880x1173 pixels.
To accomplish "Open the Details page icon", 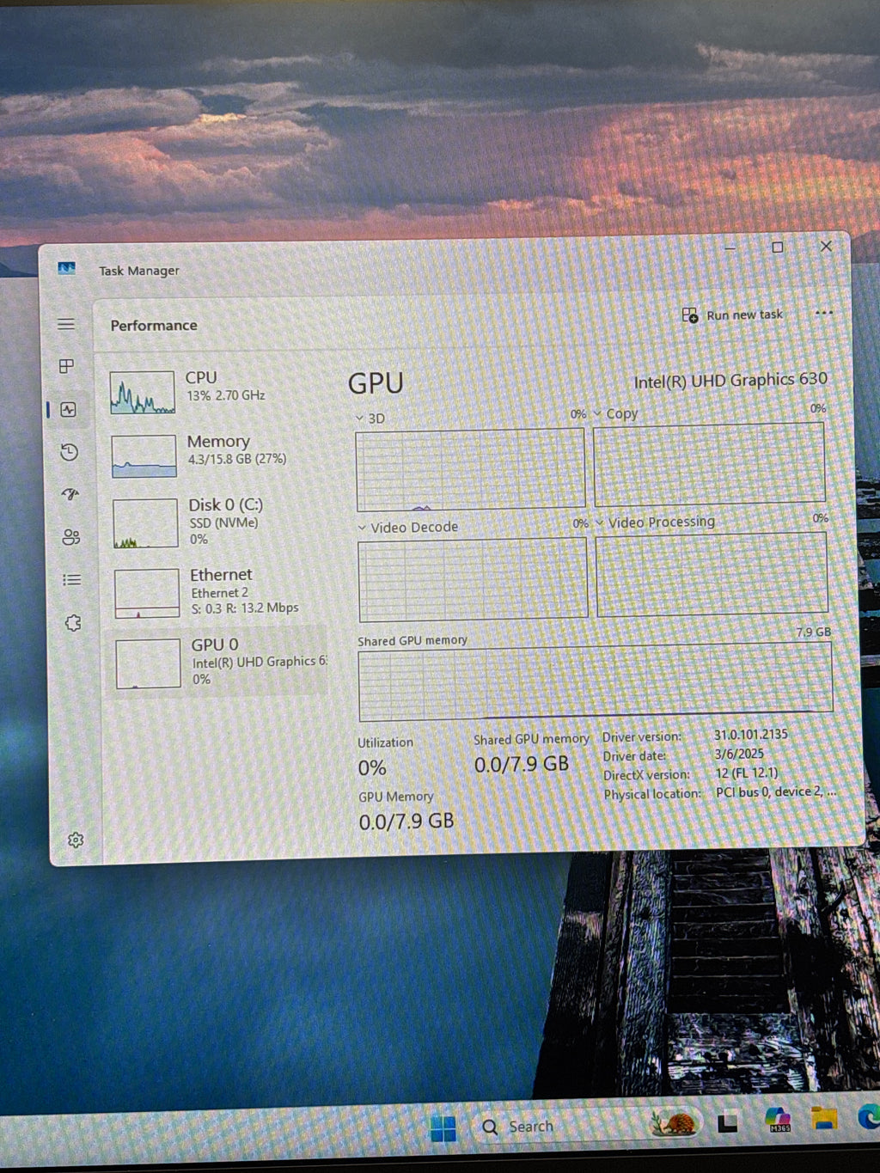I will point(72,580).
